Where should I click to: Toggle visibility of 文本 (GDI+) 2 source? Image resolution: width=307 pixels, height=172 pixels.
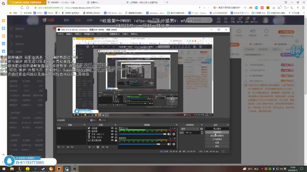(x=112, y=134)
